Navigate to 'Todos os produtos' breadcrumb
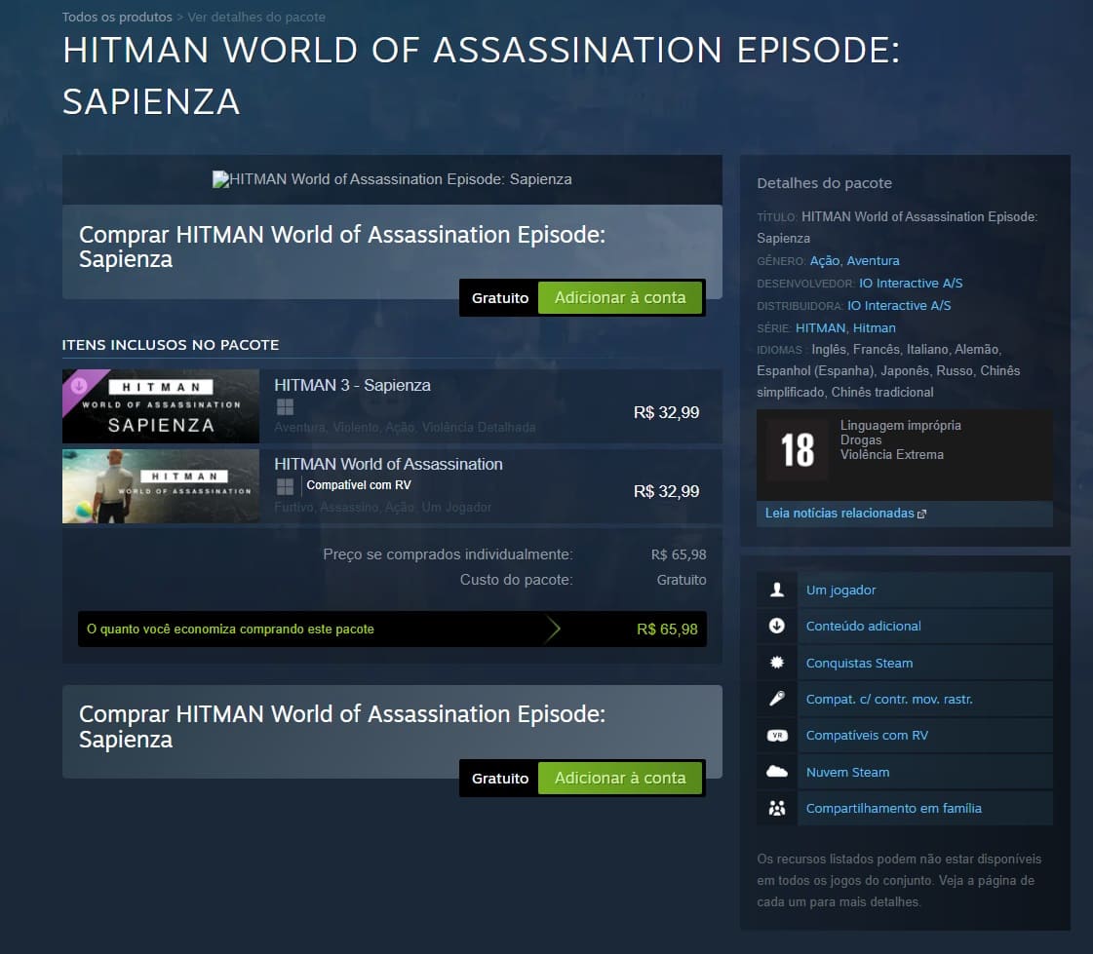1093x954 pixels. 117,17
